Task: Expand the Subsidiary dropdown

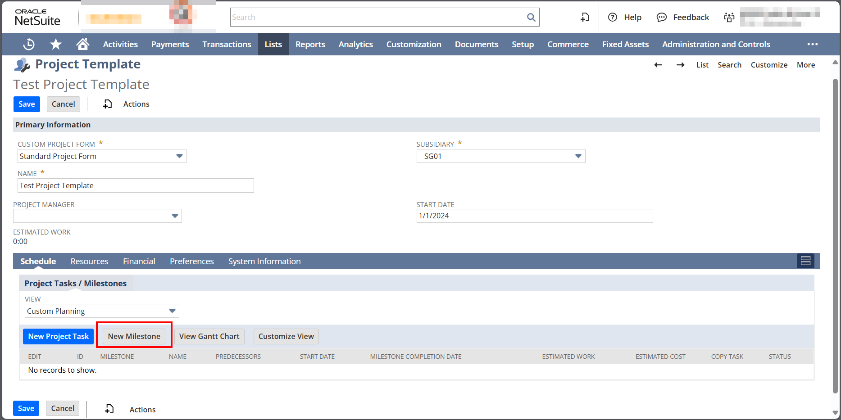Action: coord(578,156)
